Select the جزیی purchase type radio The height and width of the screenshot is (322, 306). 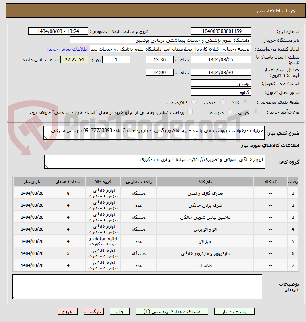tap(255, 112)
